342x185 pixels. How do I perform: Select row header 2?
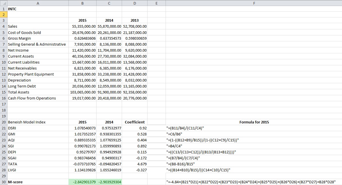coord(3,14)
